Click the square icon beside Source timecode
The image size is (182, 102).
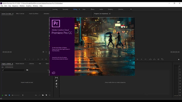(x=43, y=52)
